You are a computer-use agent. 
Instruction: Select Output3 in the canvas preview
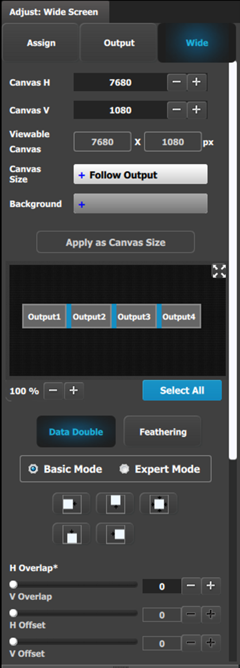coord(134,316)
